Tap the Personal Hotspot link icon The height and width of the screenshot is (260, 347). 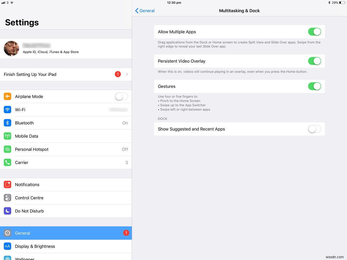(x=8, y=149)
